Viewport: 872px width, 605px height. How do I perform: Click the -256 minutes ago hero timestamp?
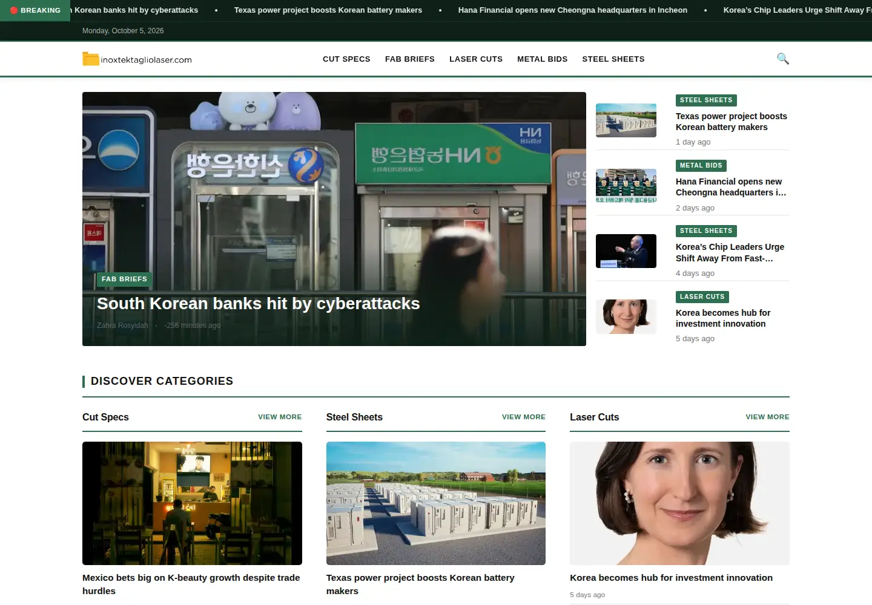[193, 325]
